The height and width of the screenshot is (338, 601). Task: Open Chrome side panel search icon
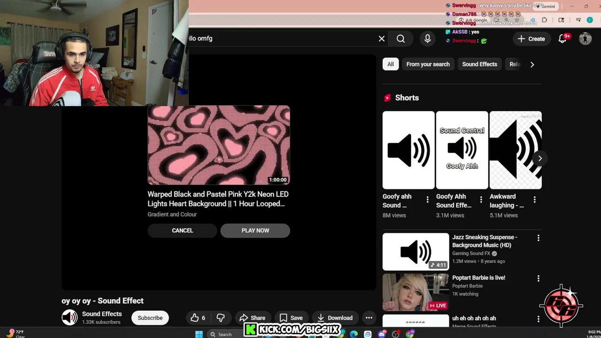561,20
